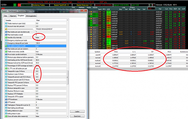Click the Symbol column header in trade table
The width and height of the screenshot is (188, 119).
[x=97, y=52]
